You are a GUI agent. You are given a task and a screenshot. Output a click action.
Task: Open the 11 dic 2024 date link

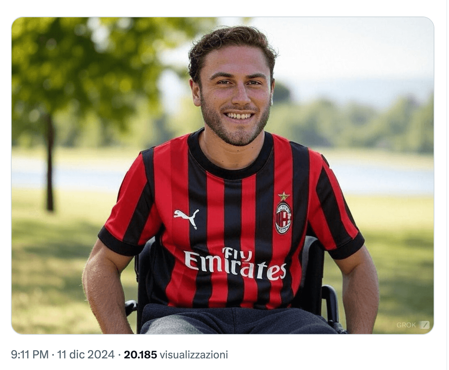(86, 354)
